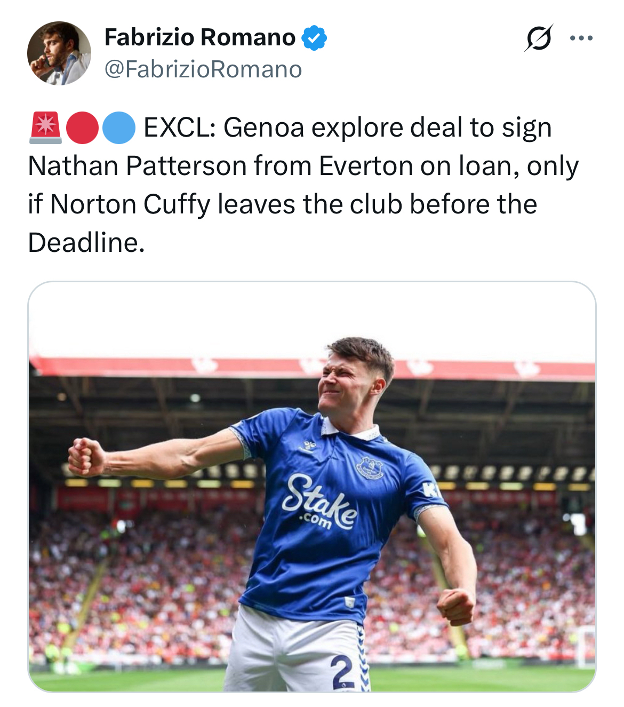Open the three-dot more options menu
Screen dimensions: 624x707
pos(581,38)
